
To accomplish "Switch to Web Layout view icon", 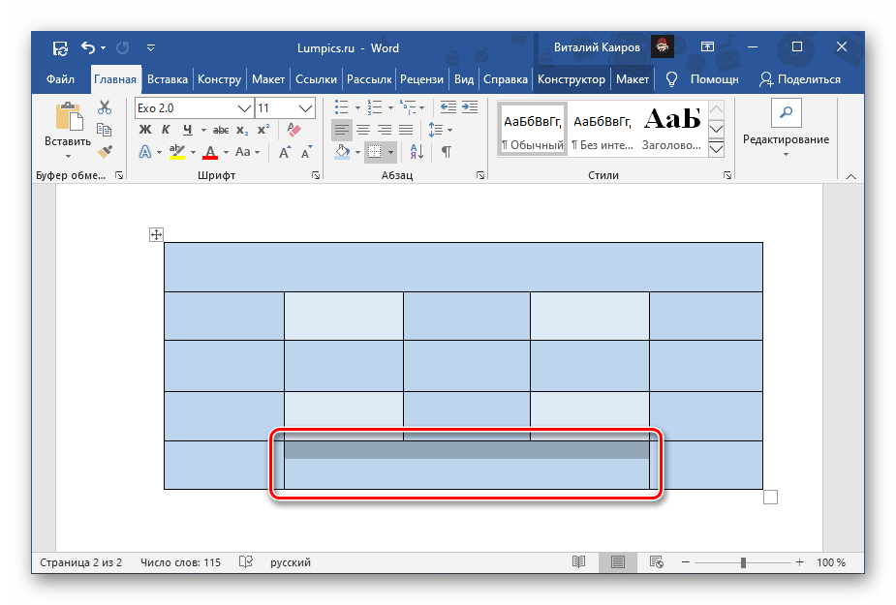I will pyautogui.click(x=657, y=562).
